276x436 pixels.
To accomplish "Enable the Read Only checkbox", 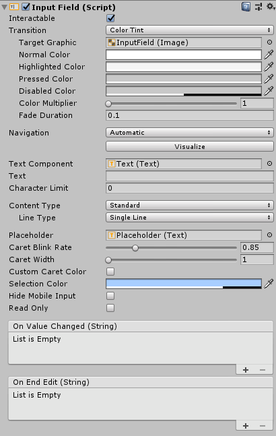I will coord(110,308).
